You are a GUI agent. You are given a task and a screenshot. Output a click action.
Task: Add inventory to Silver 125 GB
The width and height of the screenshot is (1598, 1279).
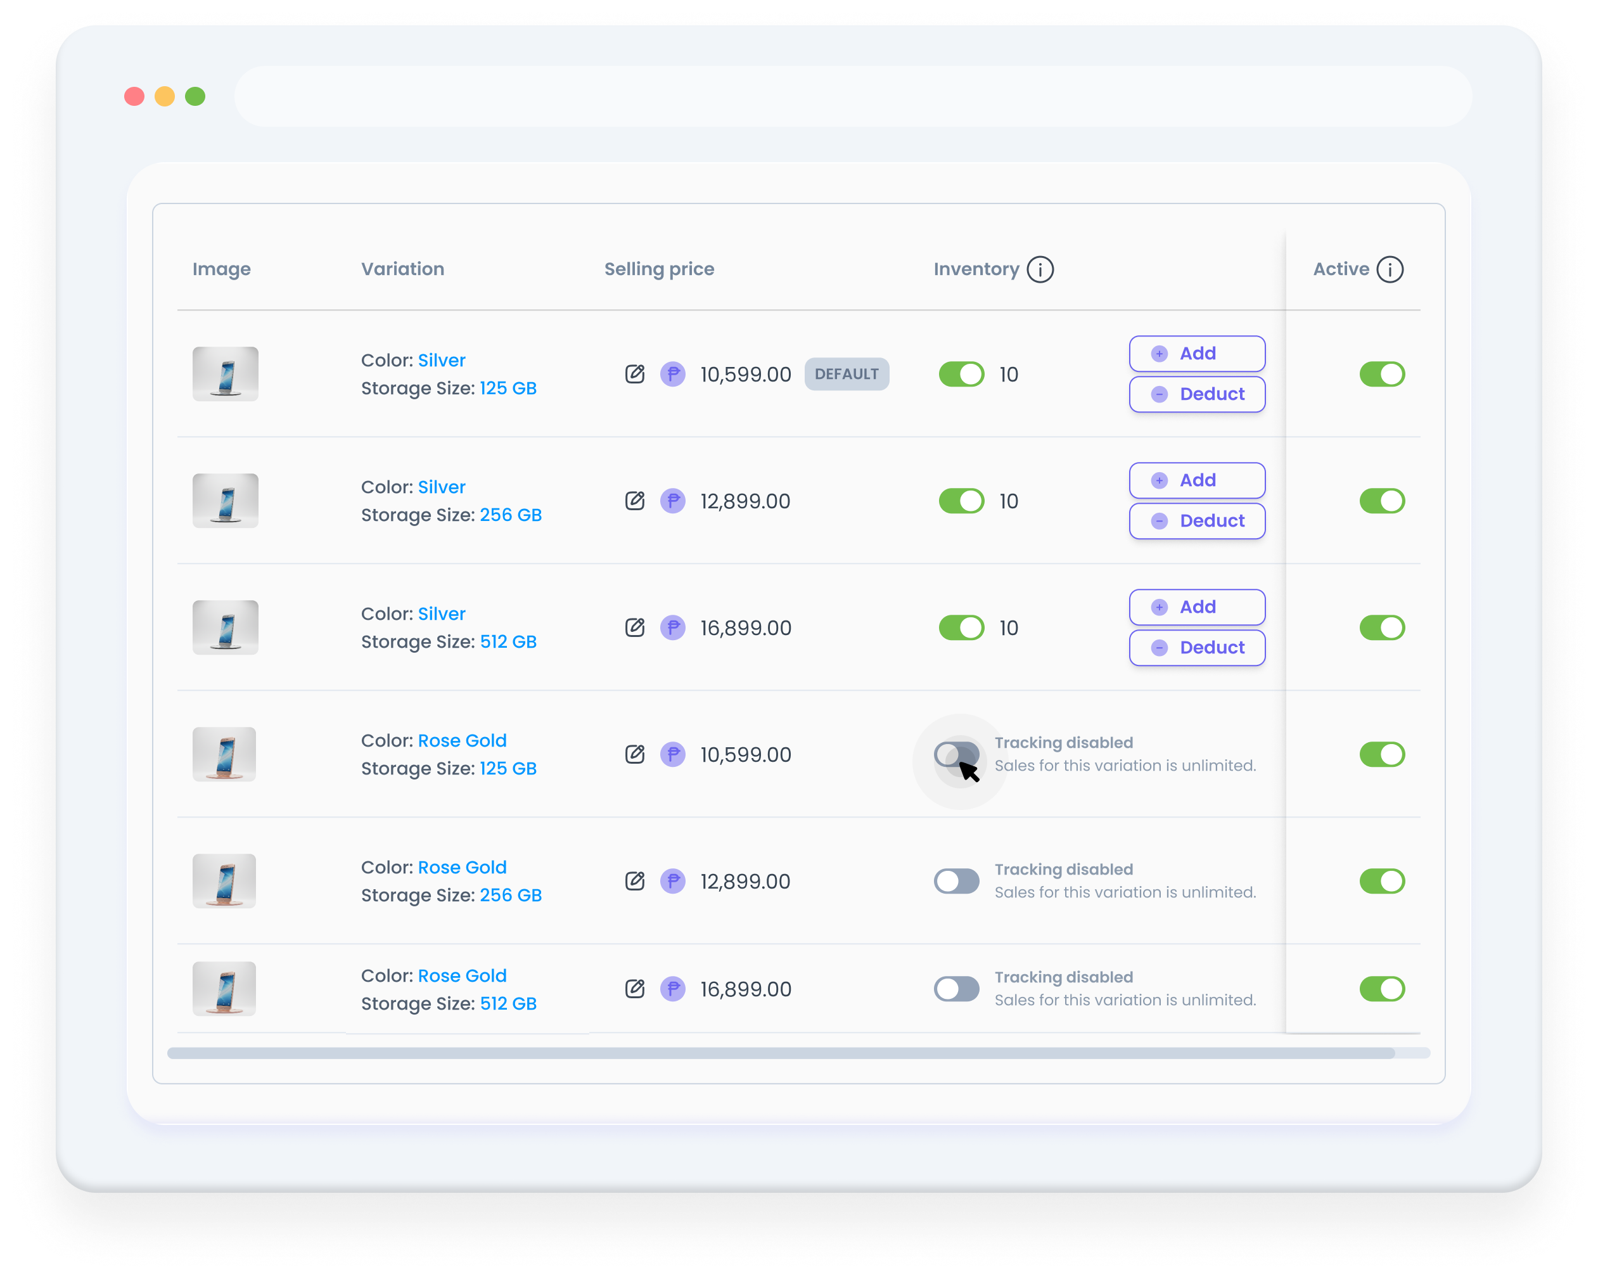(1196, 354)
